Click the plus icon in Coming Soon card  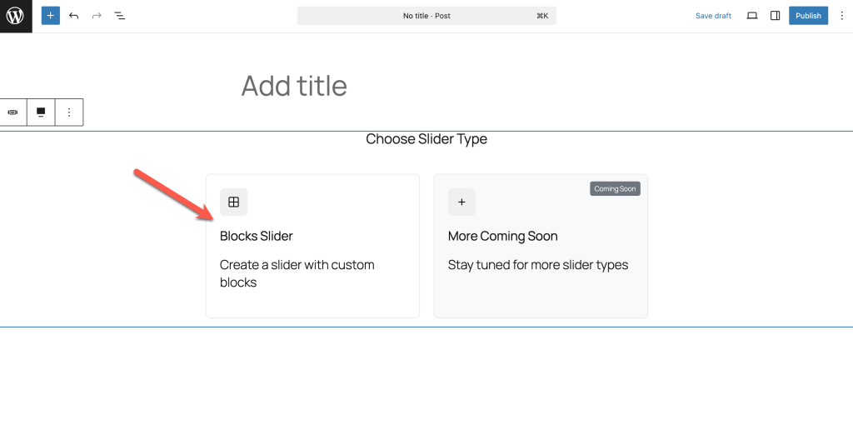point(461,202)
